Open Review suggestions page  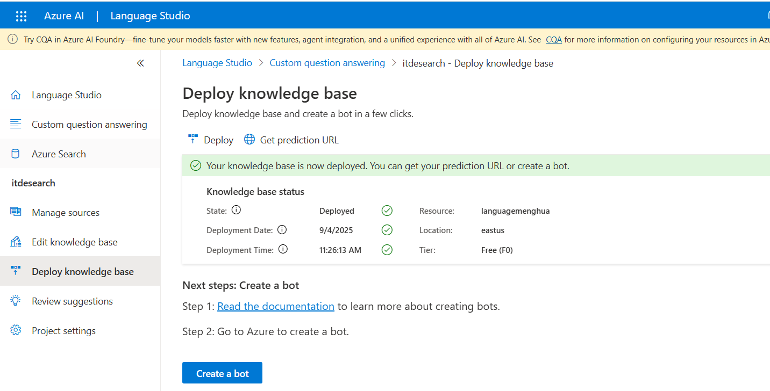click(73, 301)
